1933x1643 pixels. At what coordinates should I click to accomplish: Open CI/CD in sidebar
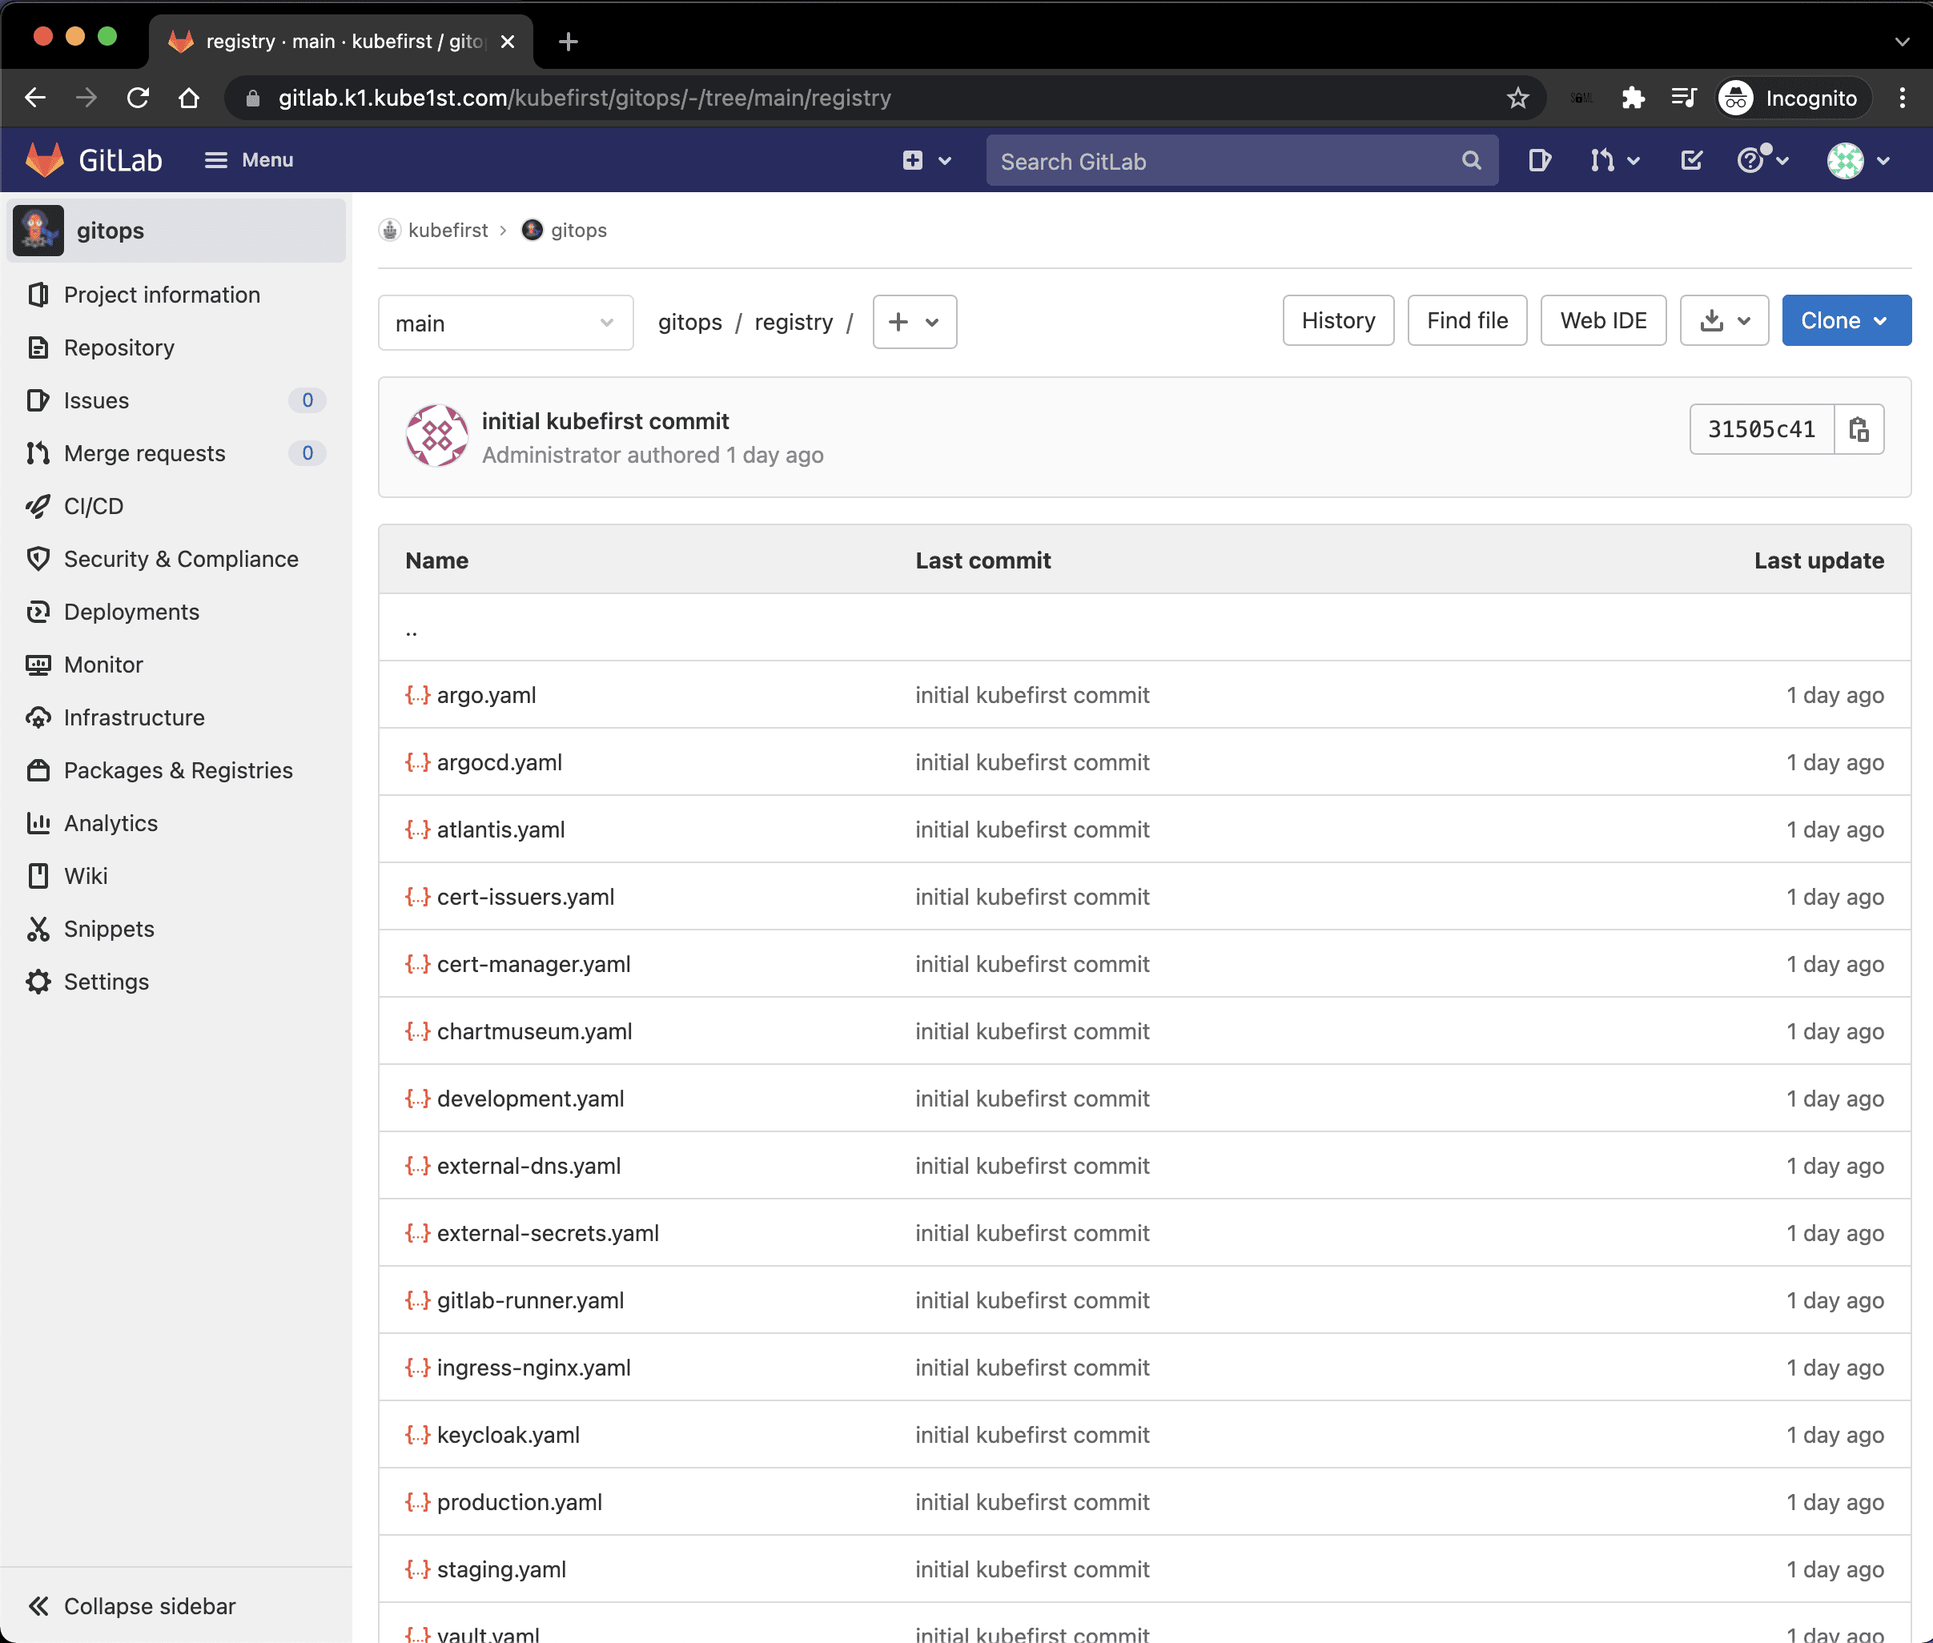click(x=93, y=506)
